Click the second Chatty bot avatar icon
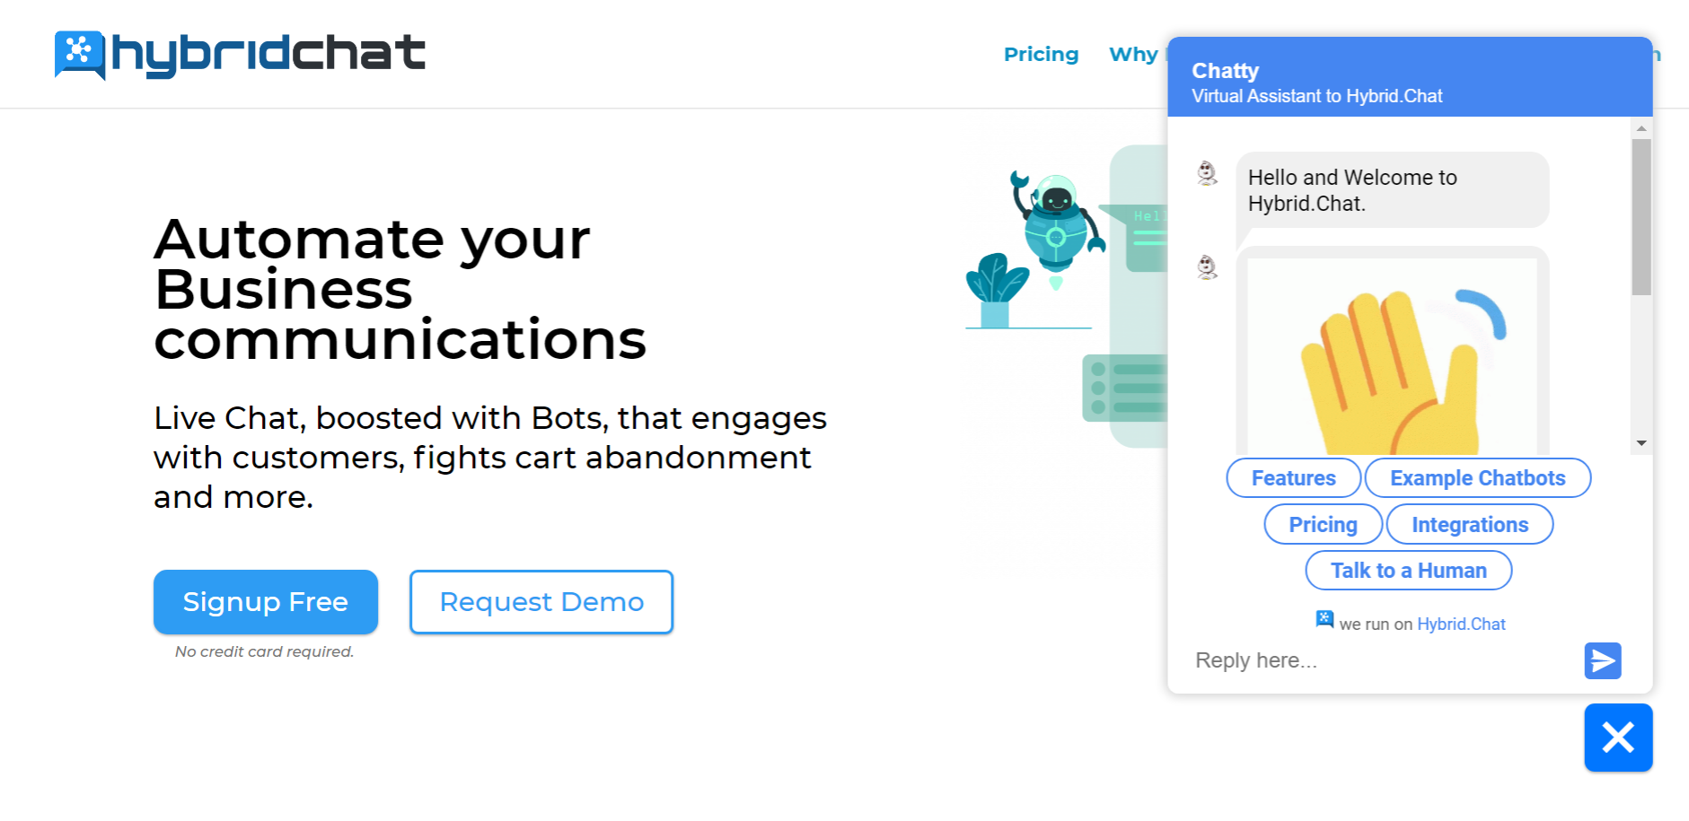This screenshot has height=821, width=1689. (x=1208, y=266)
